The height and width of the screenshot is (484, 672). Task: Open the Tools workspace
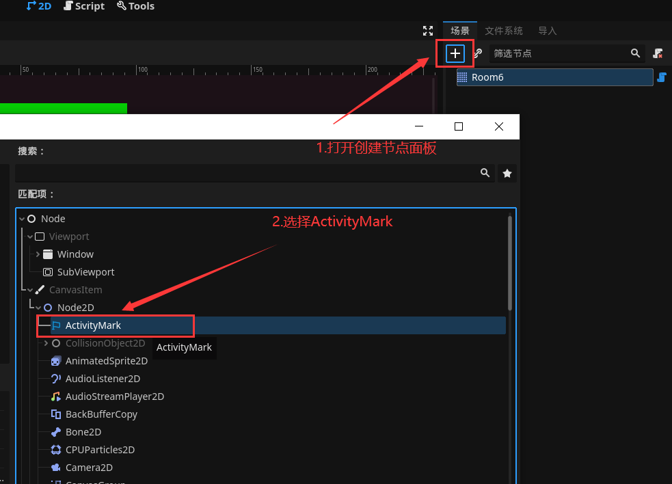[x=135, y=6]
